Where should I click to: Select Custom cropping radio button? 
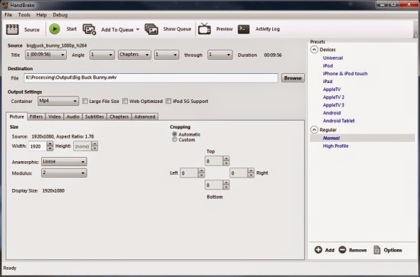tap(175, 139)
